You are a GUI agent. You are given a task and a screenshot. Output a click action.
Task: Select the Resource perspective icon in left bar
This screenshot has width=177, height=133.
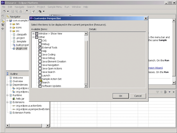(x=3, y=21)
